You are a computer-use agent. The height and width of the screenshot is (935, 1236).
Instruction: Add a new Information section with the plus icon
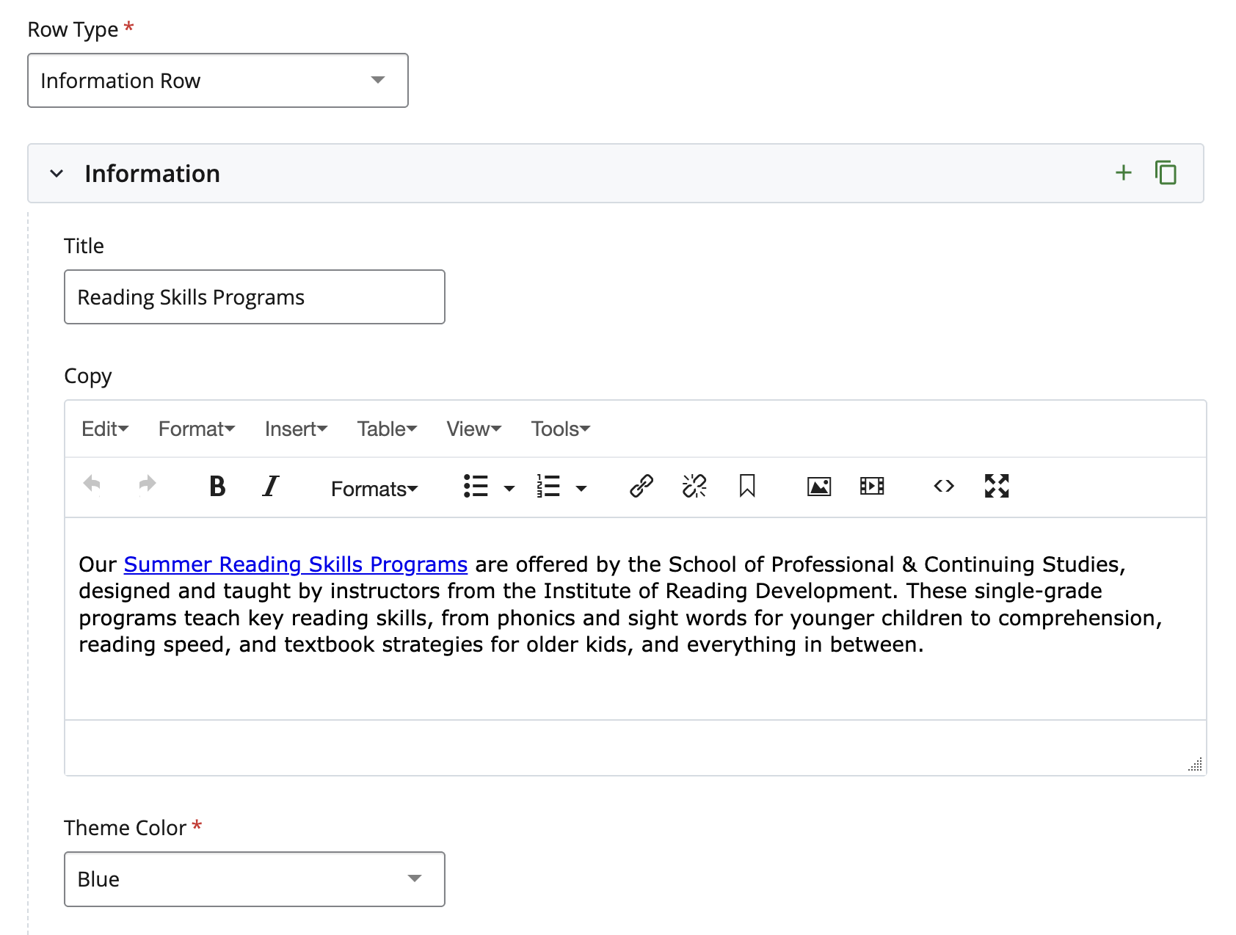click(x=1123, y=172)
